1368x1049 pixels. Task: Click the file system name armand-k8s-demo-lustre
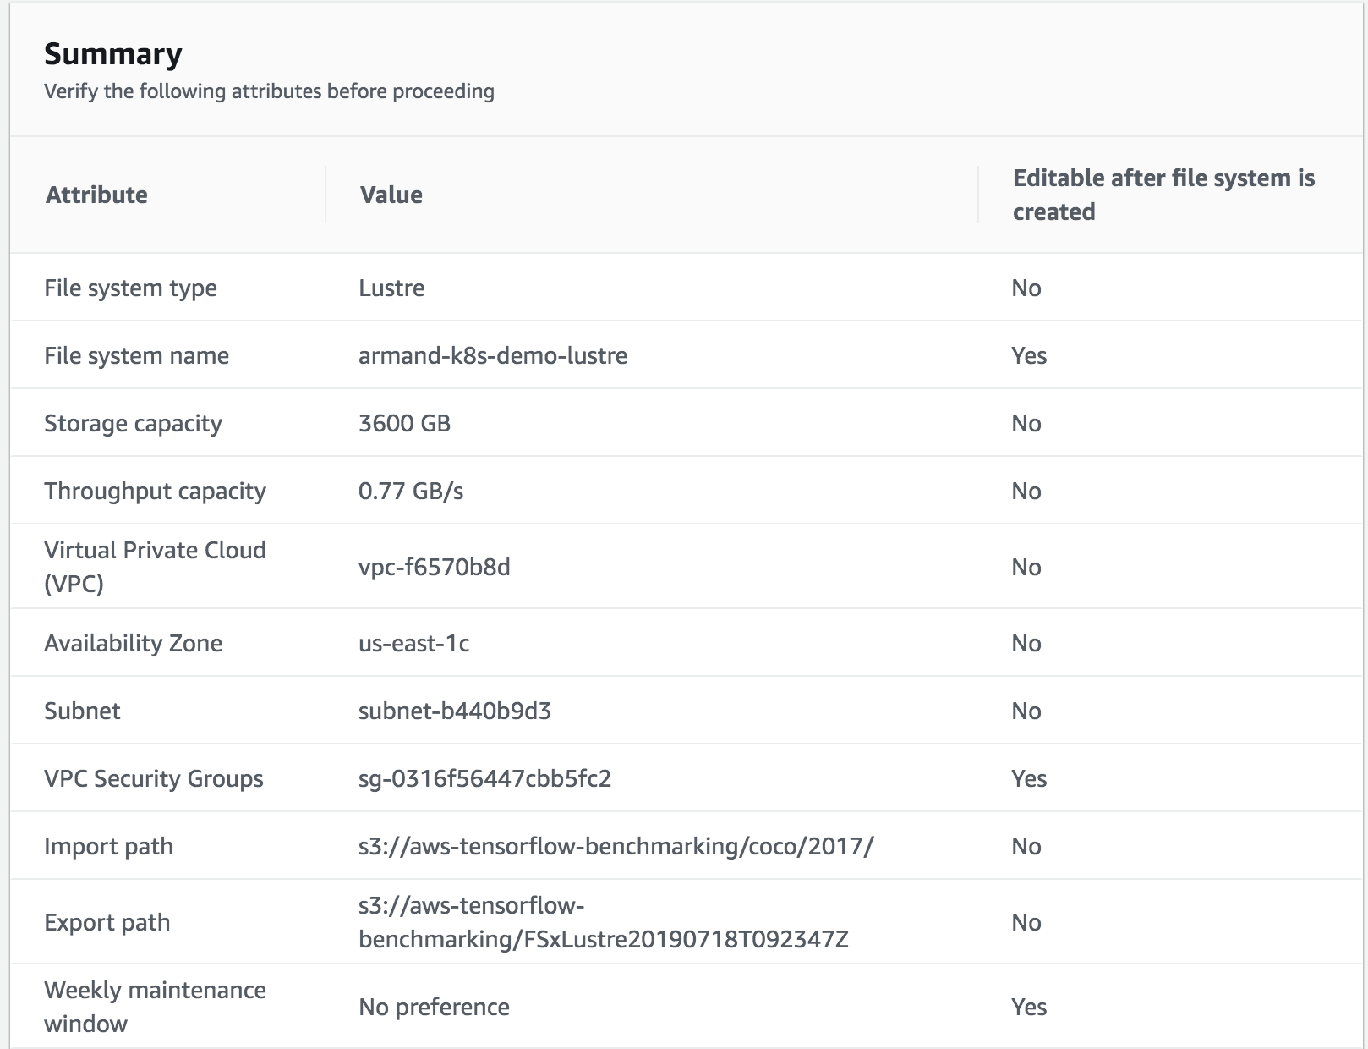tap(493, 355)
